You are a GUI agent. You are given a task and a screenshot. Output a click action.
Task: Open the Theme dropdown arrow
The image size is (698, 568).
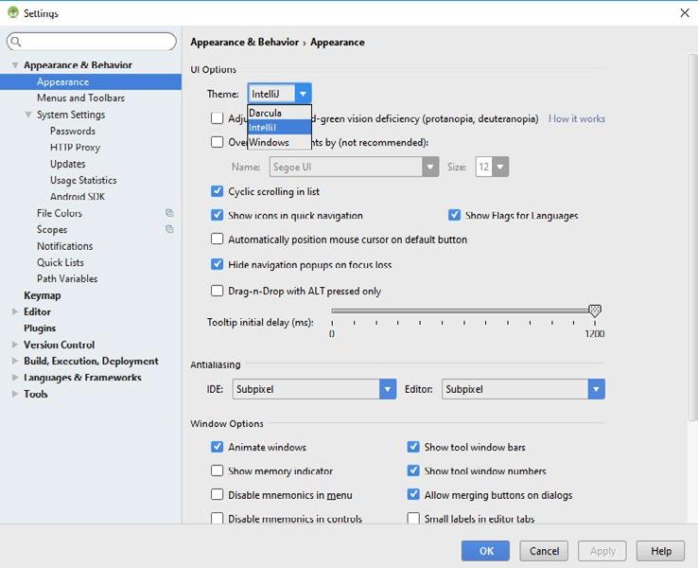(303, 94)
